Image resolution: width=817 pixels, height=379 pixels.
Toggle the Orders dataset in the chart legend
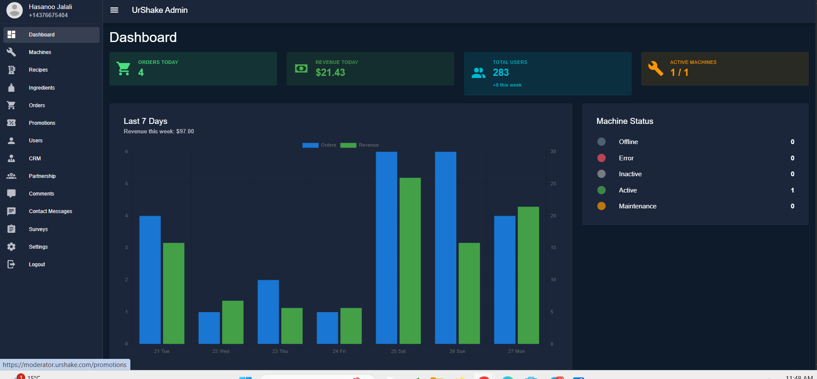tap(319, 145)
